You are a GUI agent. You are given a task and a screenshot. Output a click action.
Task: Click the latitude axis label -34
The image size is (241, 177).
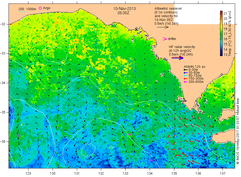click(3, 83)
